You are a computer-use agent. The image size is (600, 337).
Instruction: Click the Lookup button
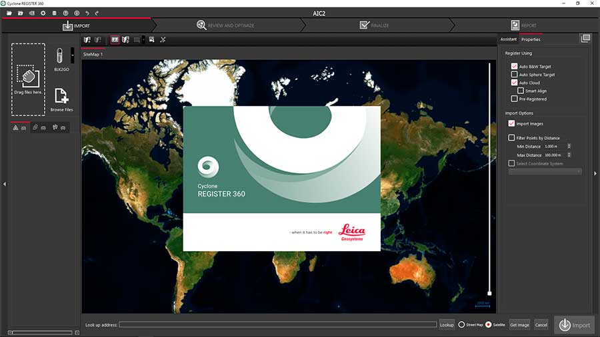coord(447,325)
